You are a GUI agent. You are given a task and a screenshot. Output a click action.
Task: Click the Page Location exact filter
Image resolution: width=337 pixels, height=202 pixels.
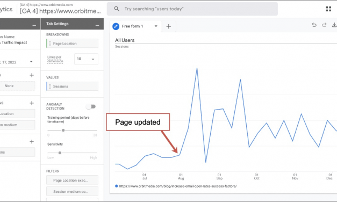pos(72,180)
